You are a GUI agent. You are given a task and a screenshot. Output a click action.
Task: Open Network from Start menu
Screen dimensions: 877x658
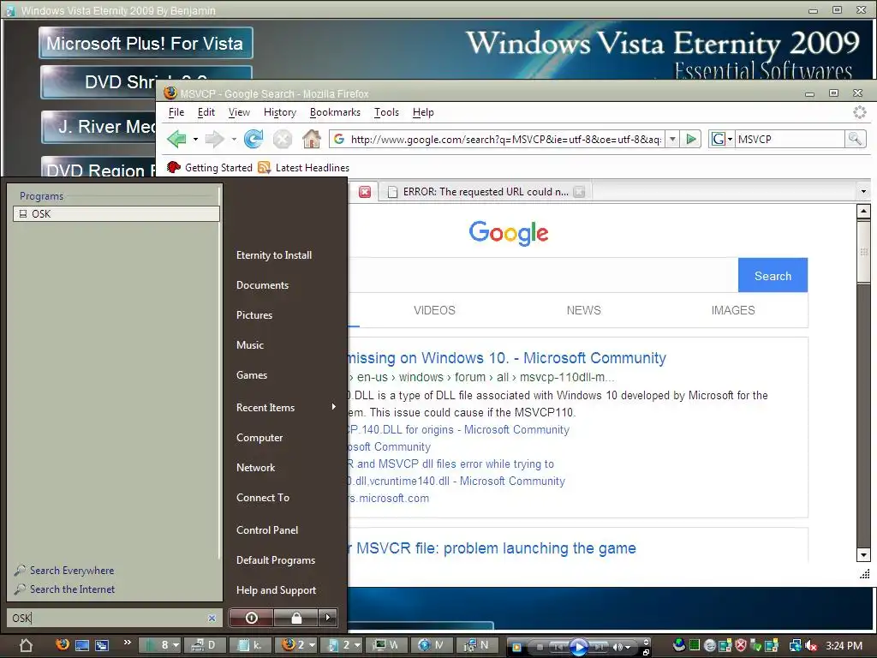pos(255,467)
